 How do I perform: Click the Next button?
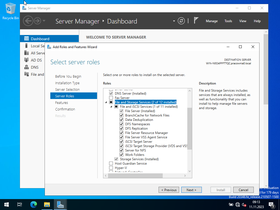click(x=191, y=190)
